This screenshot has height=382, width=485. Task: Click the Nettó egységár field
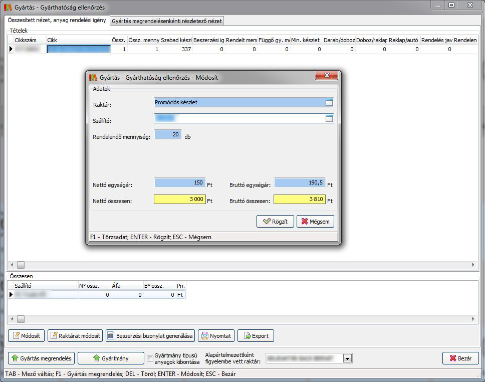pos(180,183)
